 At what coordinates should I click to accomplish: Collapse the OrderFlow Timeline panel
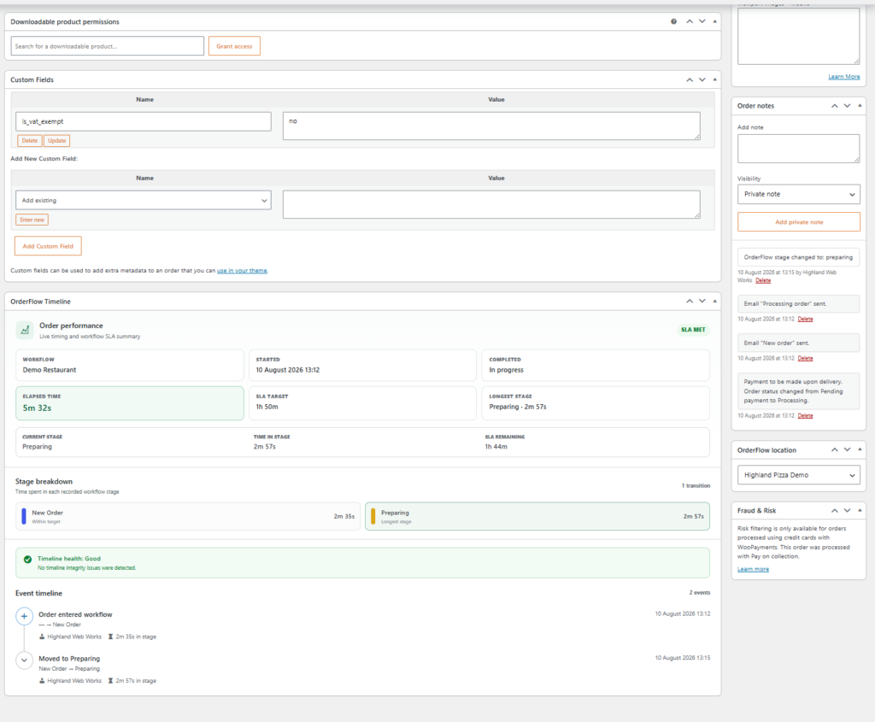point(715,302)
